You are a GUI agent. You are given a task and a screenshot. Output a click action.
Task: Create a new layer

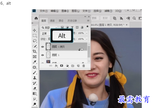(x=78, y=66)
